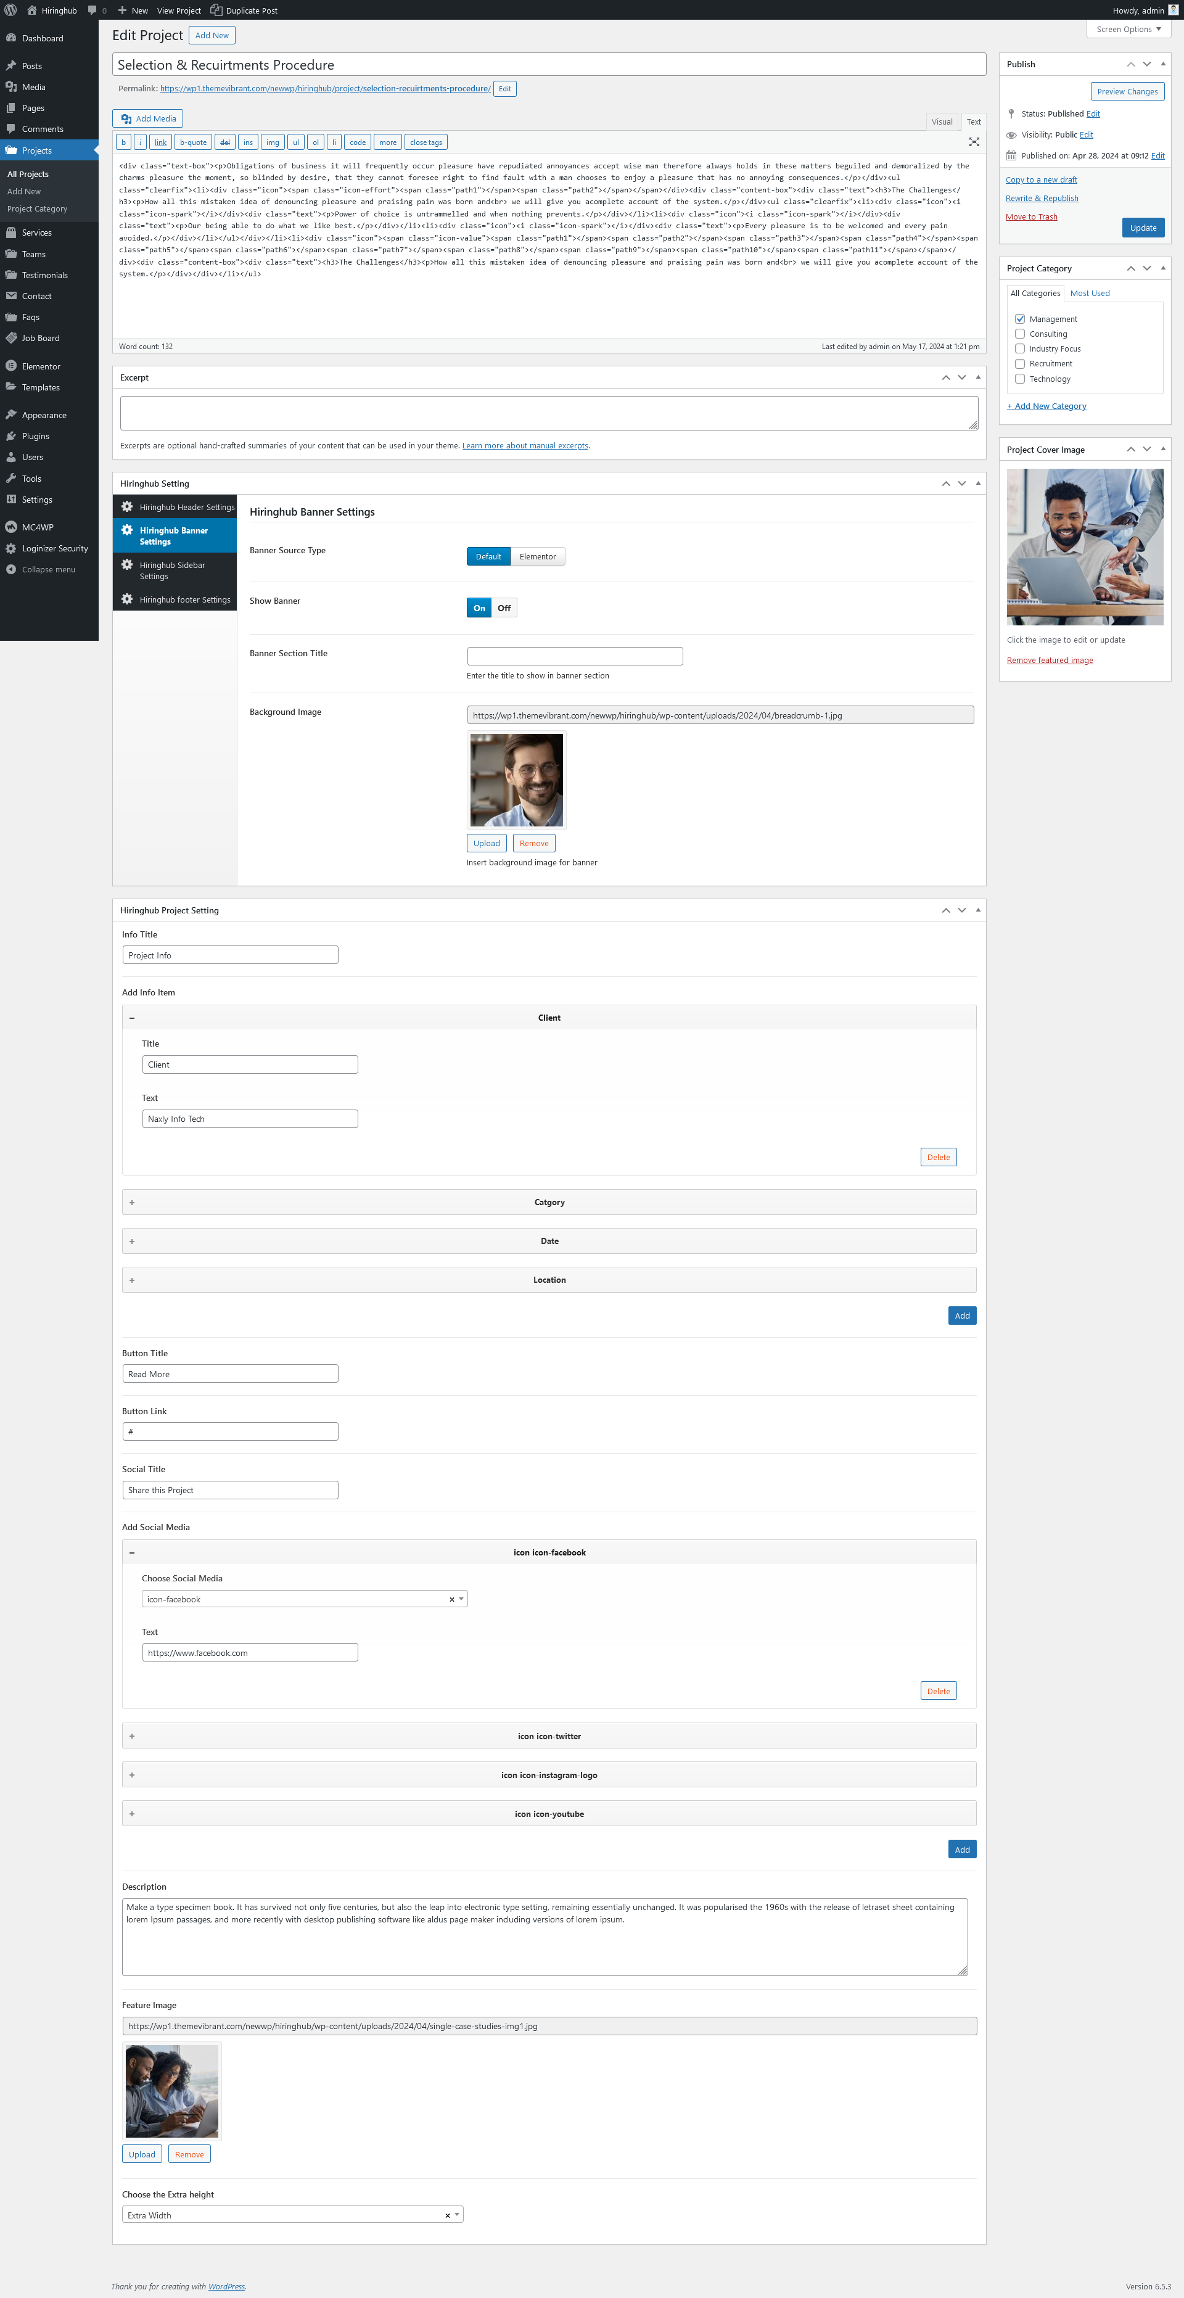The width and height of the screenshot is (1184, 2298).
Task: Open the Screen Options dropdown
Action: click(x=1128, y=30)
